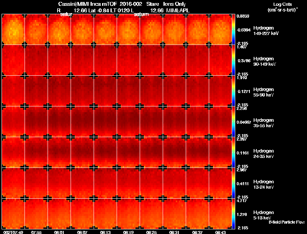The height and width of the screenshot is (234, 307).
Task: Click the 13-24 keV image panel at 08:25
Action: (x=151, y=183)
